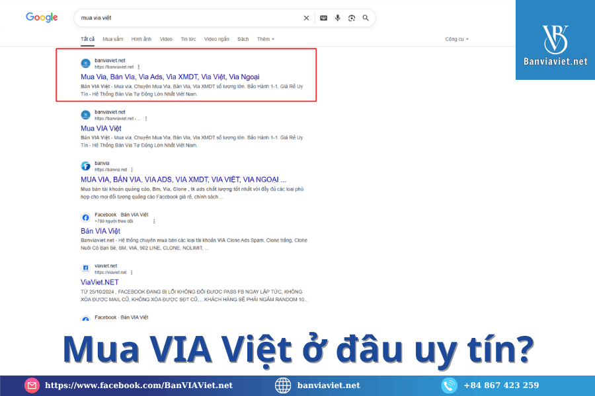Open the on-screen keyboard icon
Screen dimensions: 595x396
tap(324, 18)
